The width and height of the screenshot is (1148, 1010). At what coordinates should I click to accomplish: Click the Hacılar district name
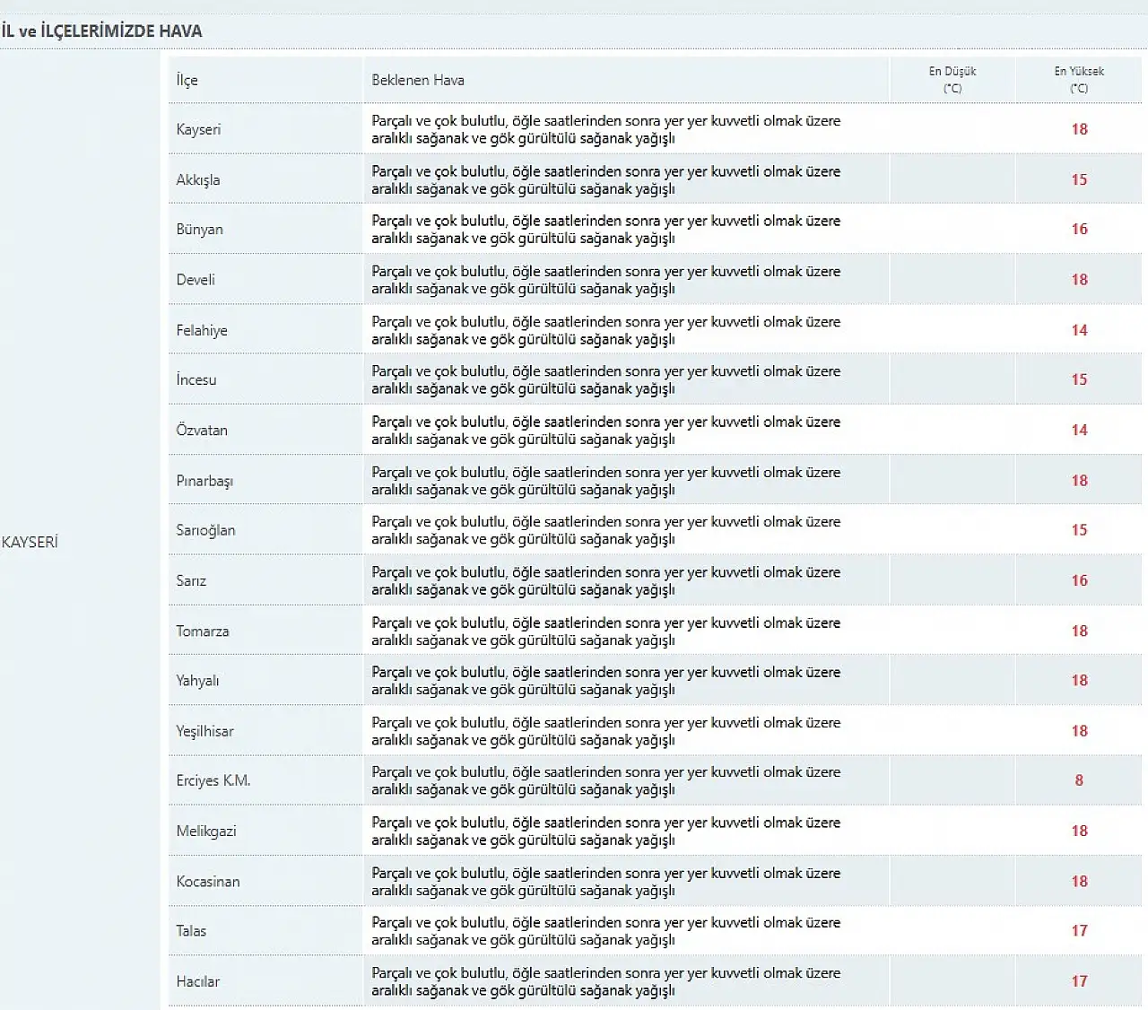[x=198, y=981]
